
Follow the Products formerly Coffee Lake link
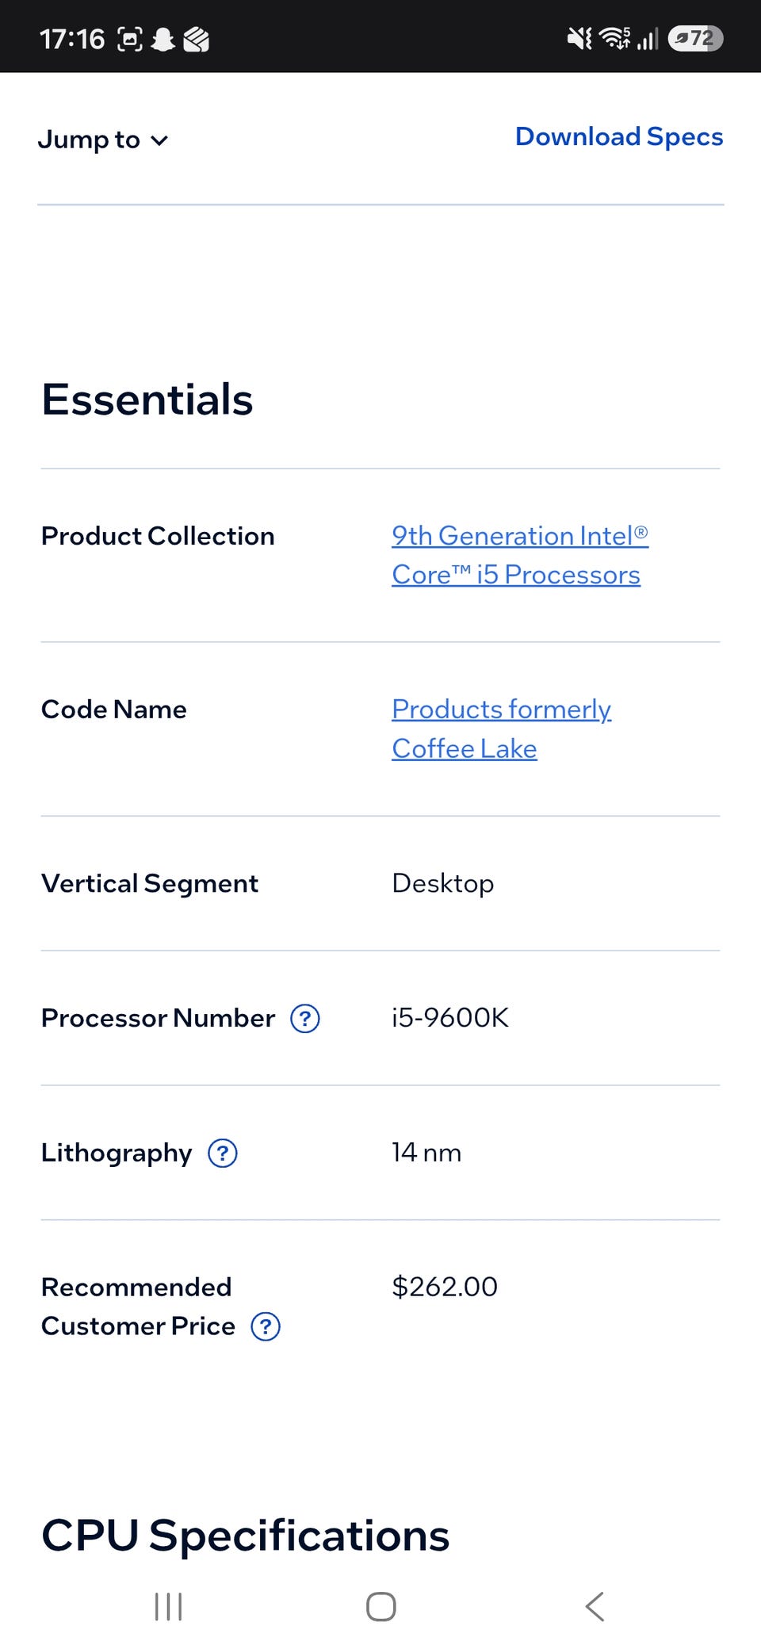click(502, 729)
